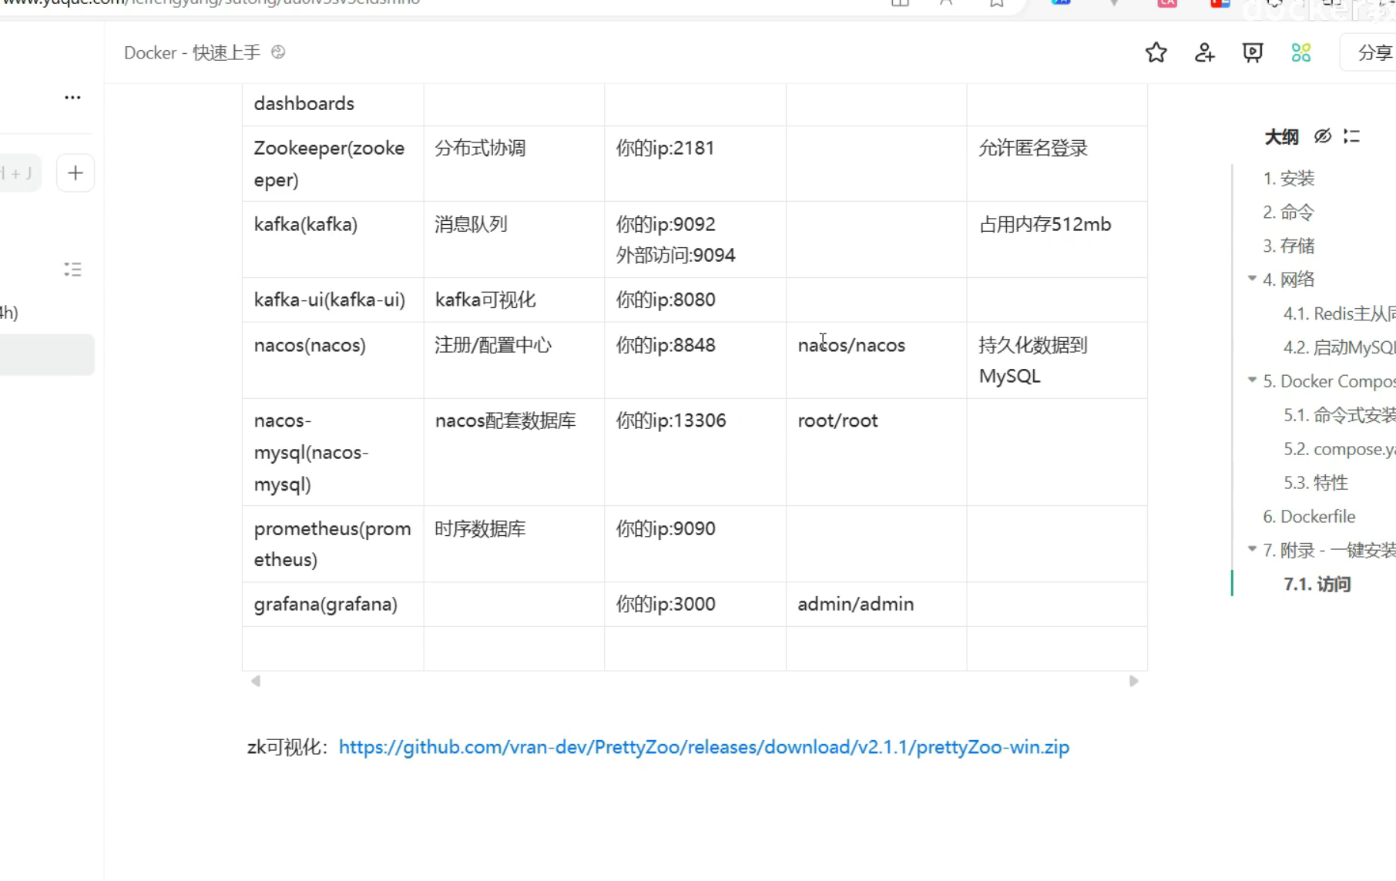Click the 时序数据库 description cell

pyautogui.click(x=514, y=544)
